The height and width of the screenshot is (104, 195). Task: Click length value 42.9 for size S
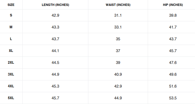click(x=55, y=15)
